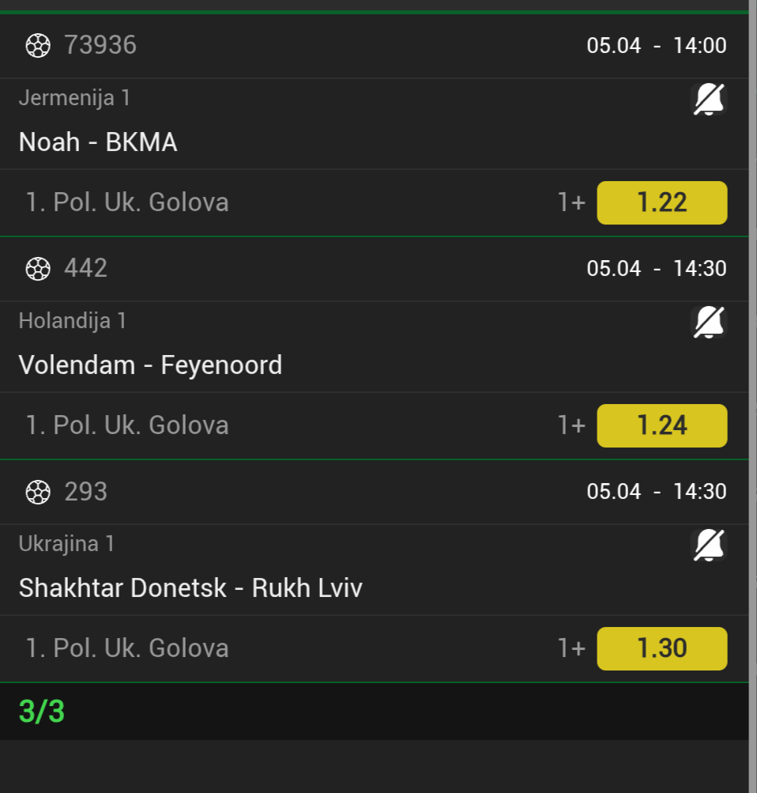The width and height of the screenshot is (757, 793).
Task: Click the 3/3 selections counter
Action: [42, 712]
